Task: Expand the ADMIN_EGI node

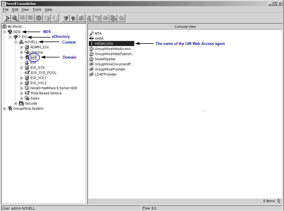Action: (21, 47)
